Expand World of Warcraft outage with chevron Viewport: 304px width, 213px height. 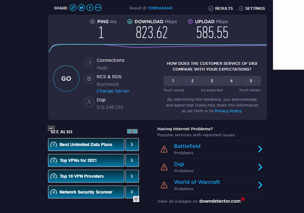tap(260, 185)
